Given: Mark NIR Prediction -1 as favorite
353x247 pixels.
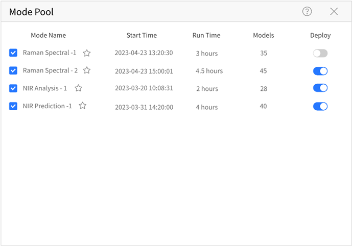Looking at the screenshot, I should (82, 106).
